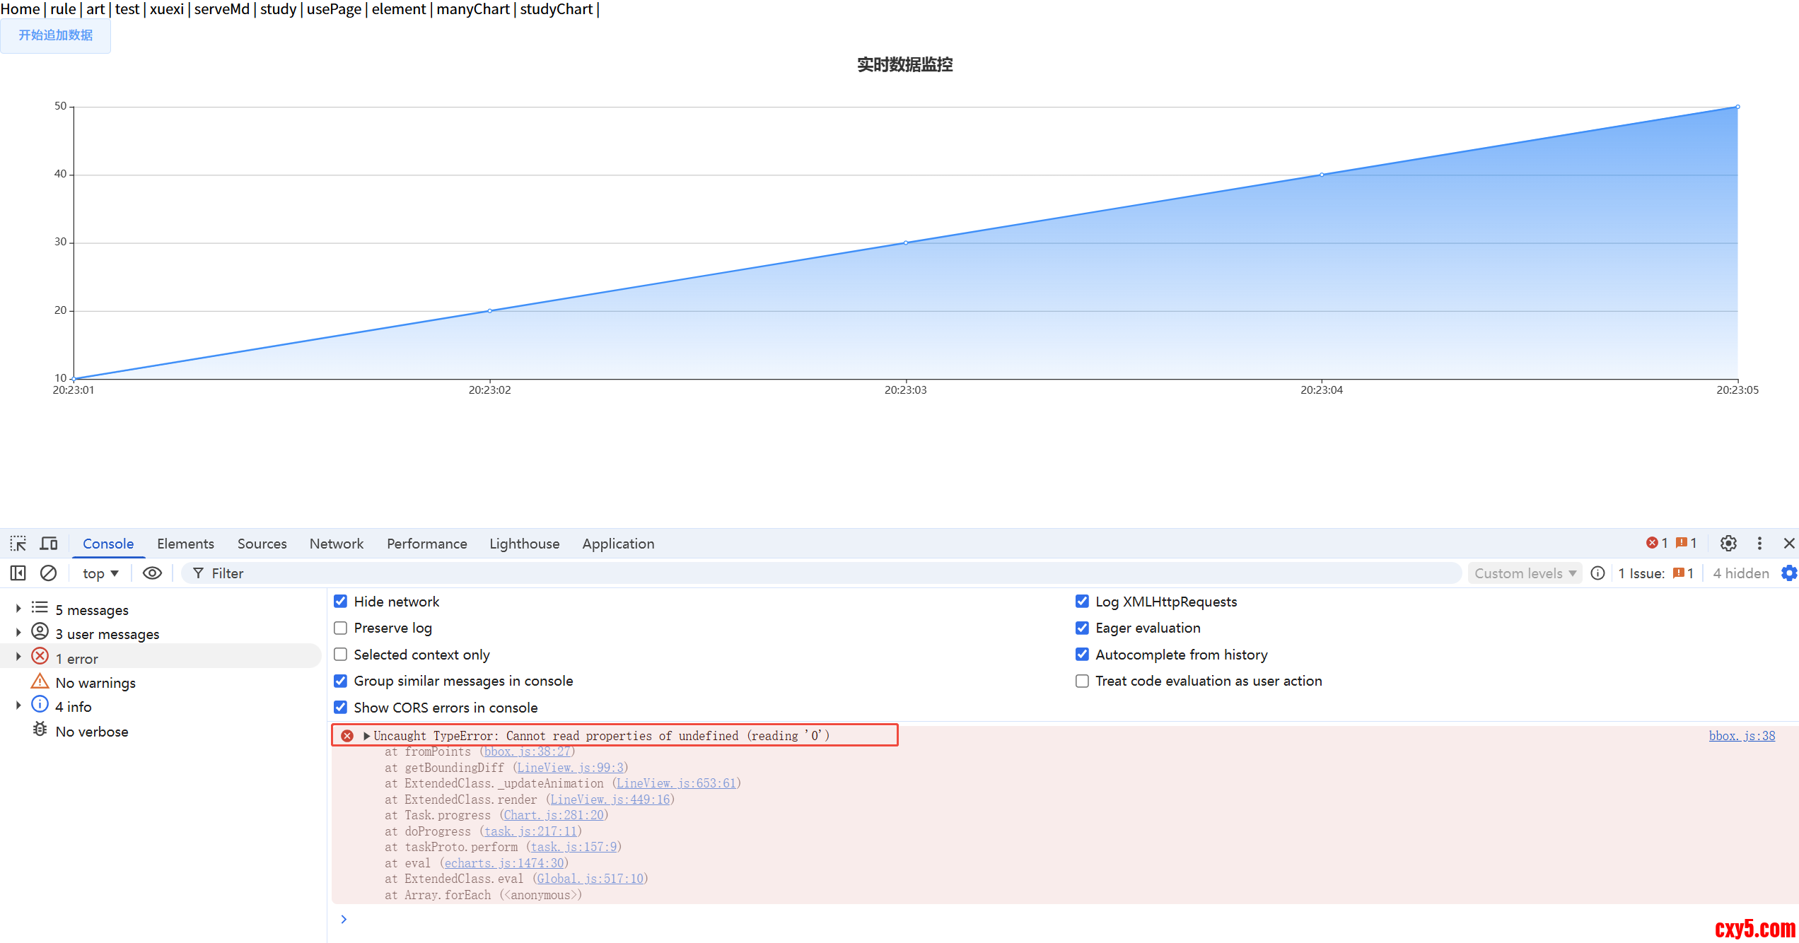Uncheck Hide network checkbox

[340, 602]
